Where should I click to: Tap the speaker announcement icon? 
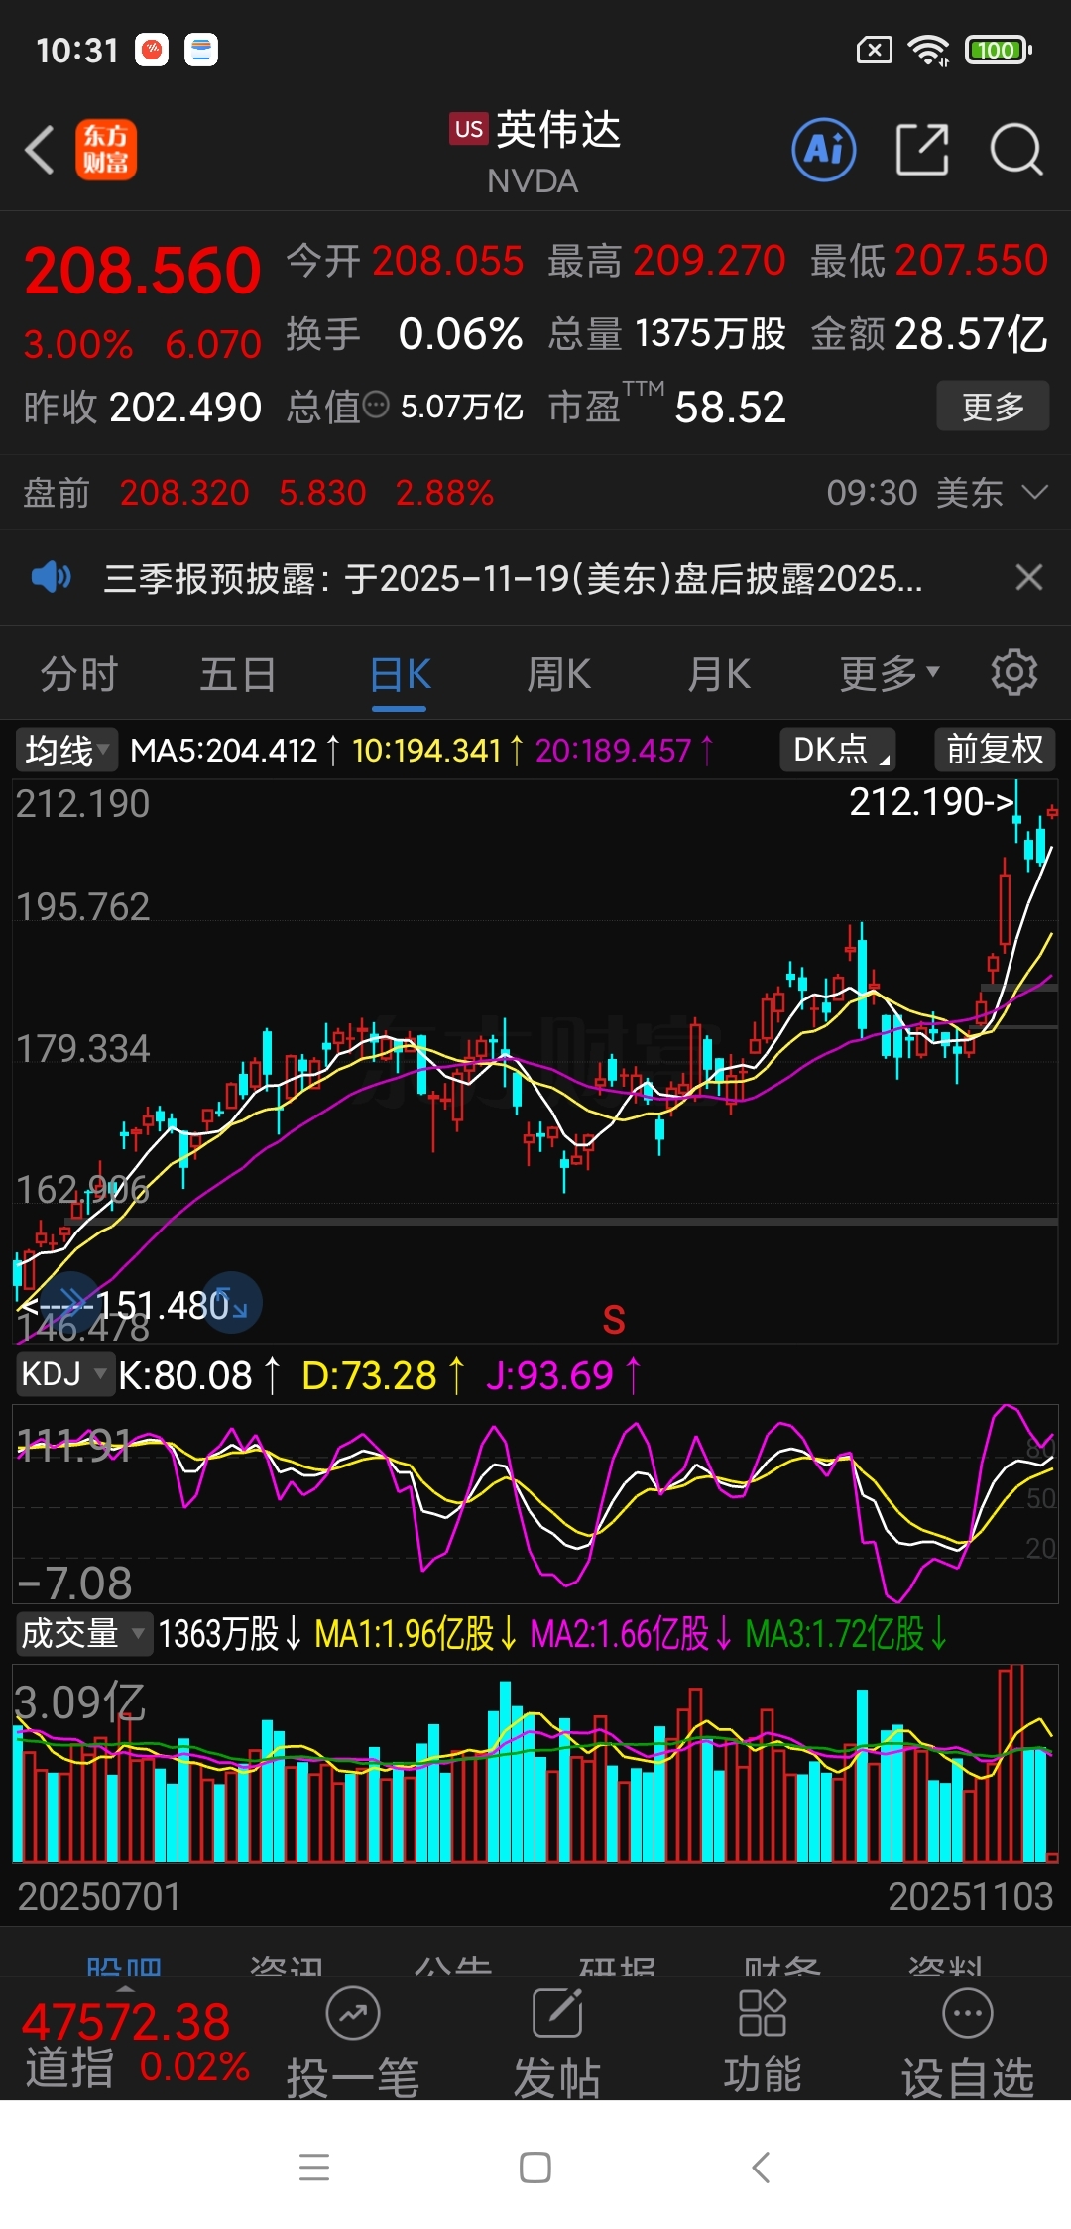[x=52, y=577]
